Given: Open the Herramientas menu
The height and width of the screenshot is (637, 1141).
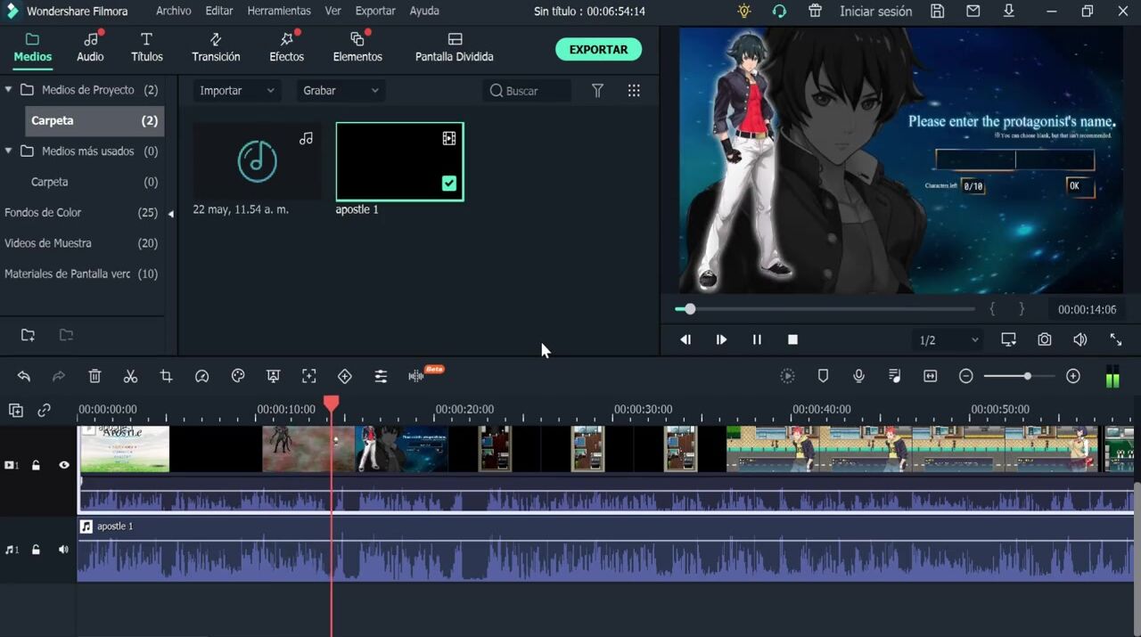Looking at the screenshot, I should click(279, 11).
